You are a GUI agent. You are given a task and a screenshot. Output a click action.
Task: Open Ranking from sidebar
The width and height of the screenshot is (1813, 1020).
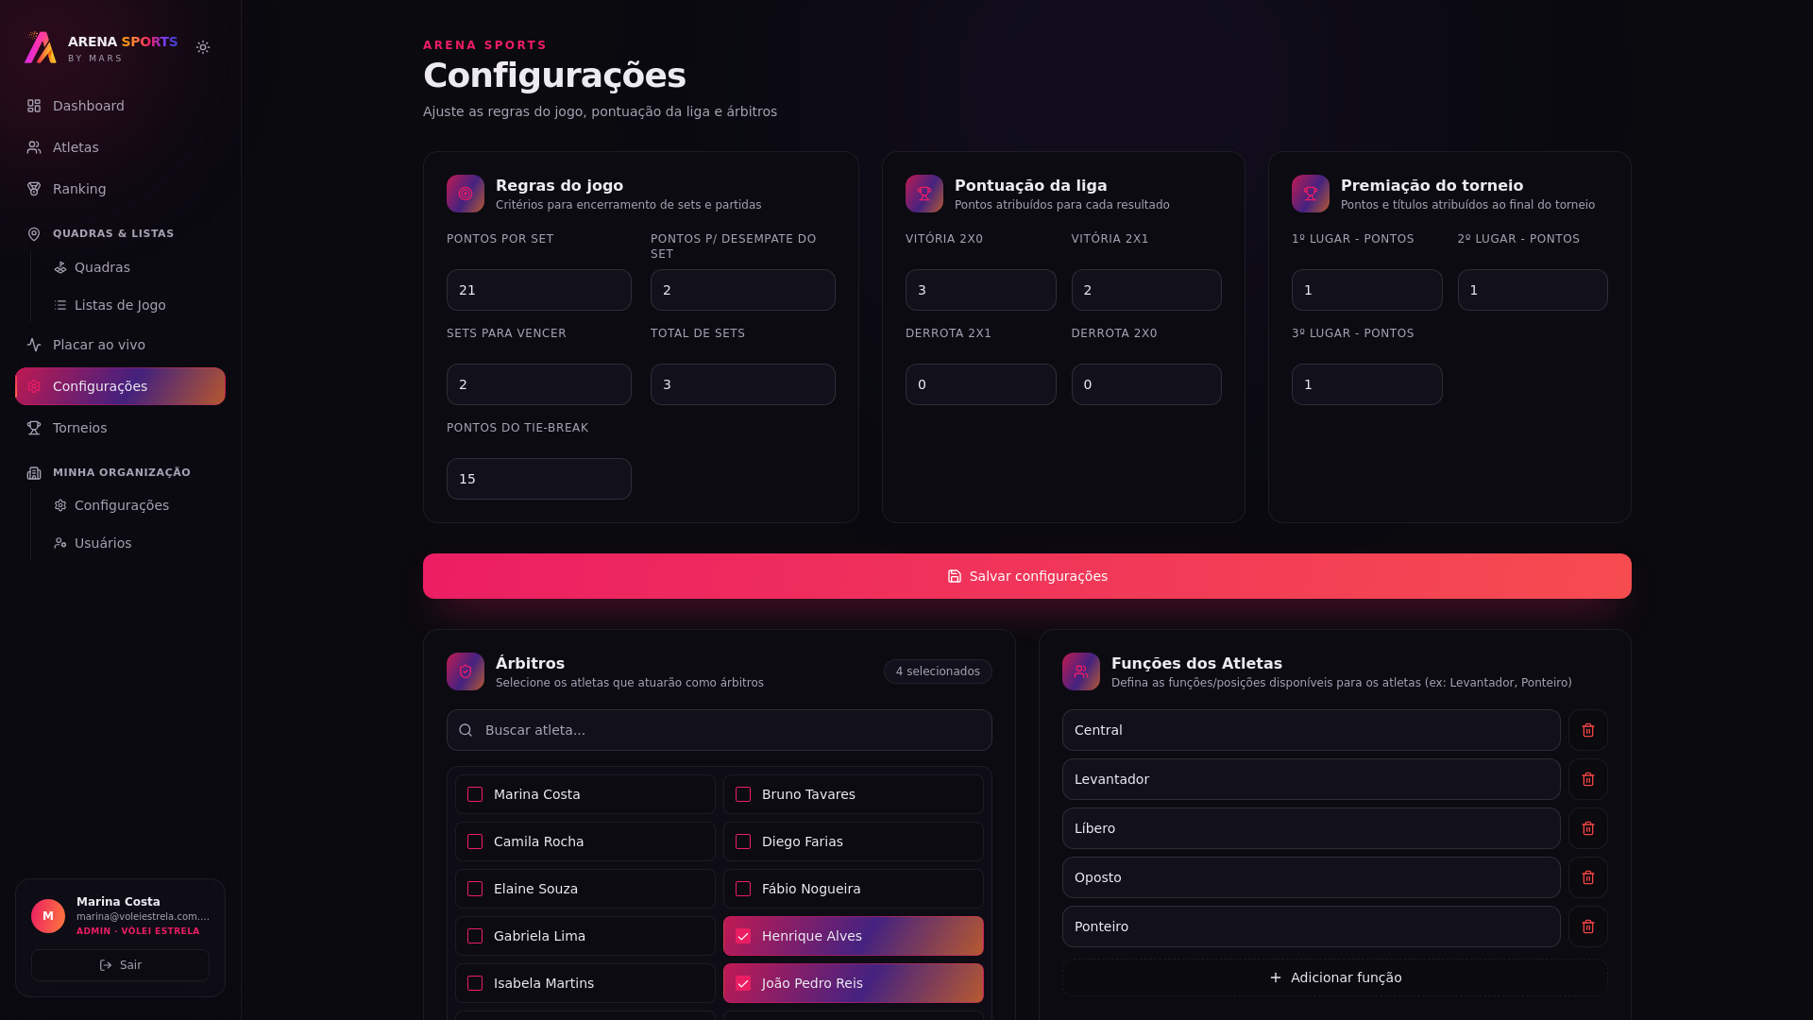pos(120,189)
